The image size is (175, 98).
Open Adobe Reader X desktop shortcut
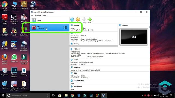(x=5, y=19)
